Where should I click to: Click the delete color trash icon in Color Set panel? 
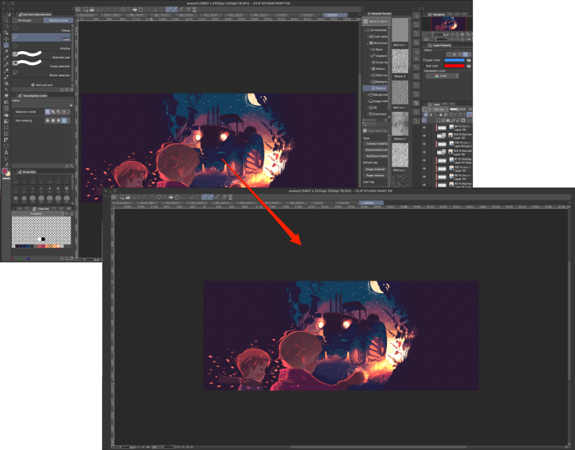(71, 258)
